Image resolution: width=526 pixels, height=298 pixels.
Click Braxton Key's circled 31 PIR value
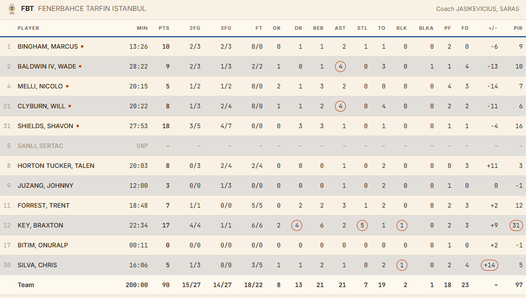pos(516,225)
